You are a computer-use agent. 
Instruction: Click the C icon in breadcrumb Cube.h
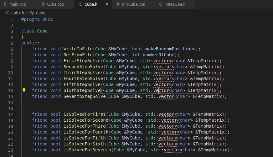tap(8, 13)
